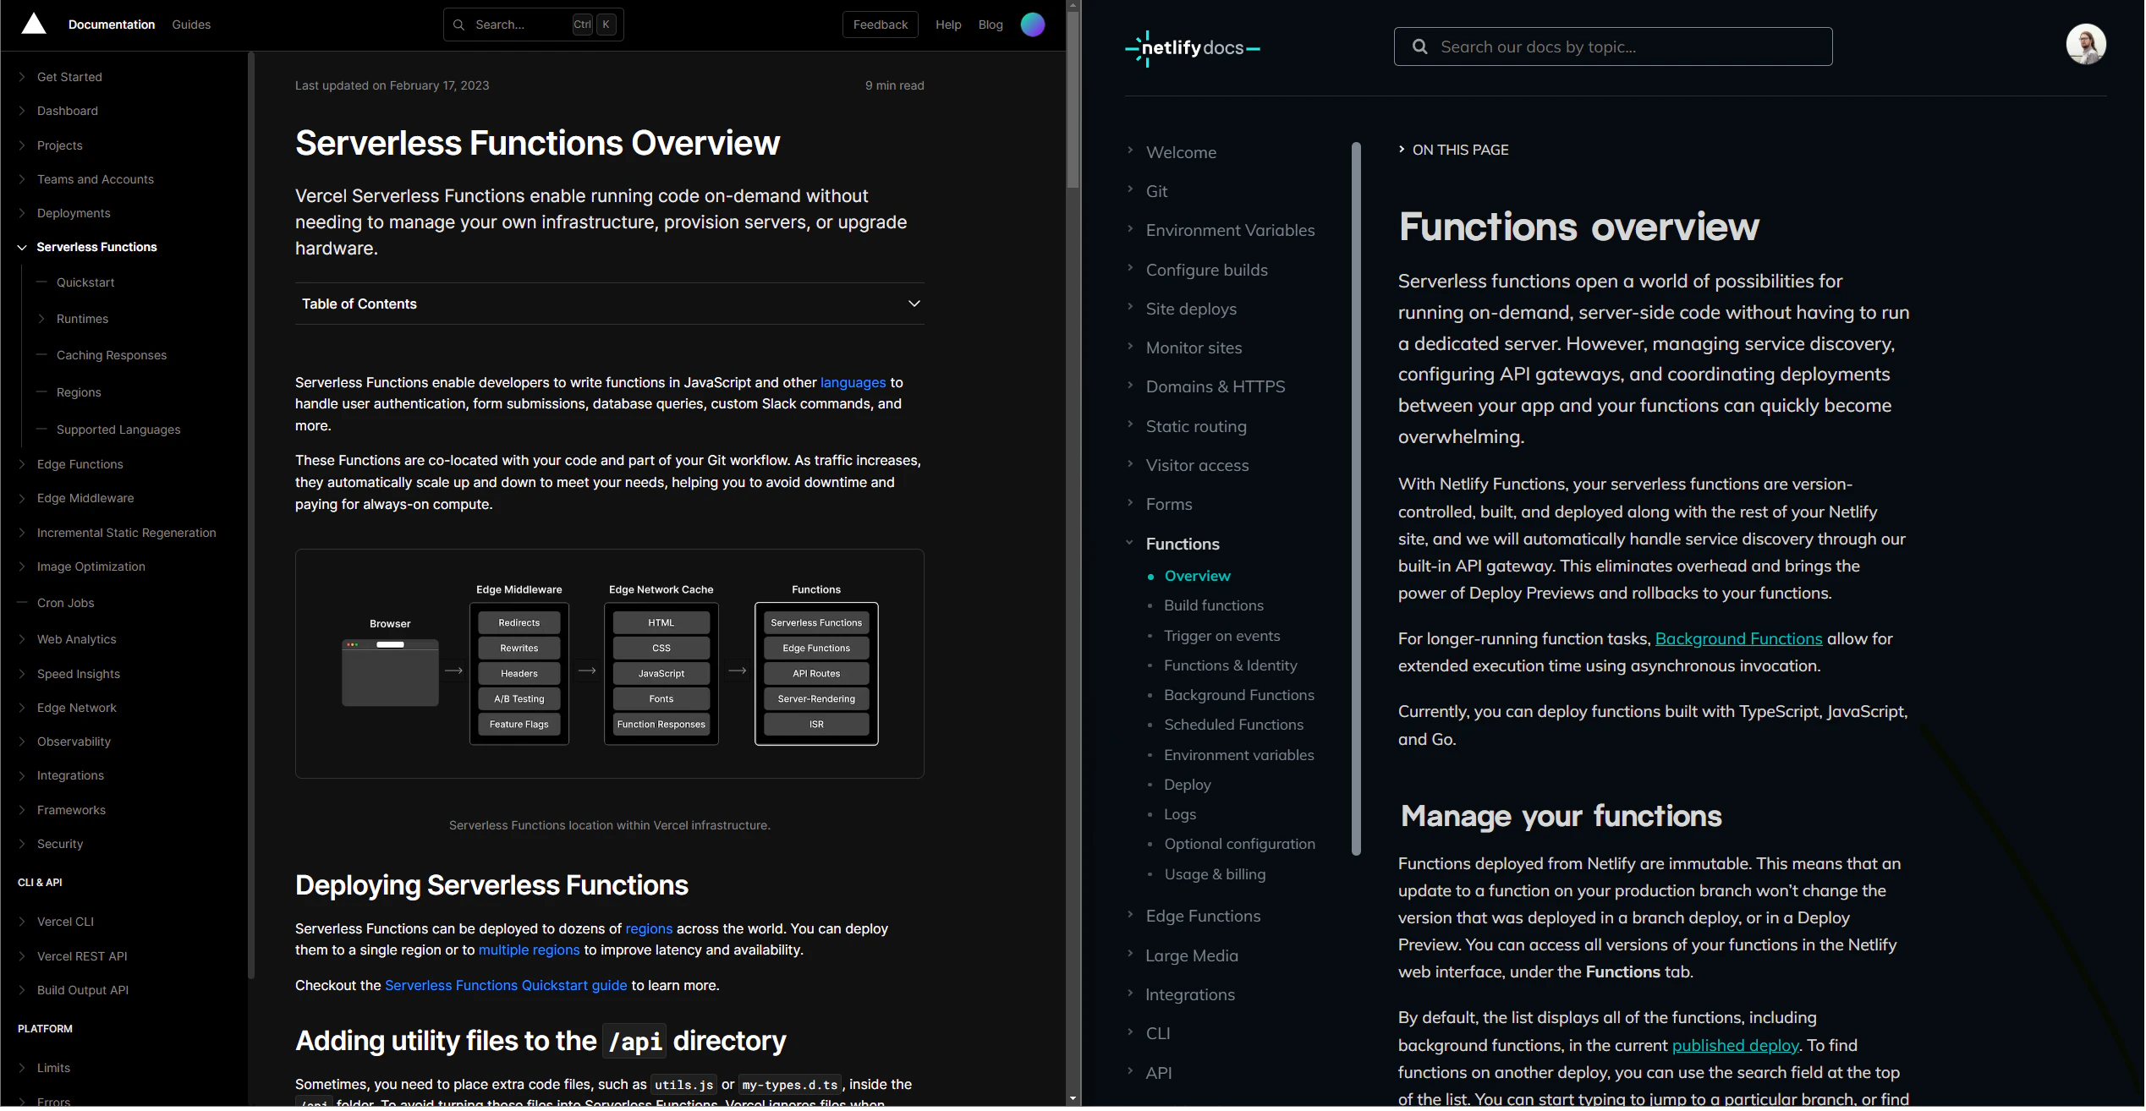Open Quickstart in Vercel sidebar

point(85,282)
